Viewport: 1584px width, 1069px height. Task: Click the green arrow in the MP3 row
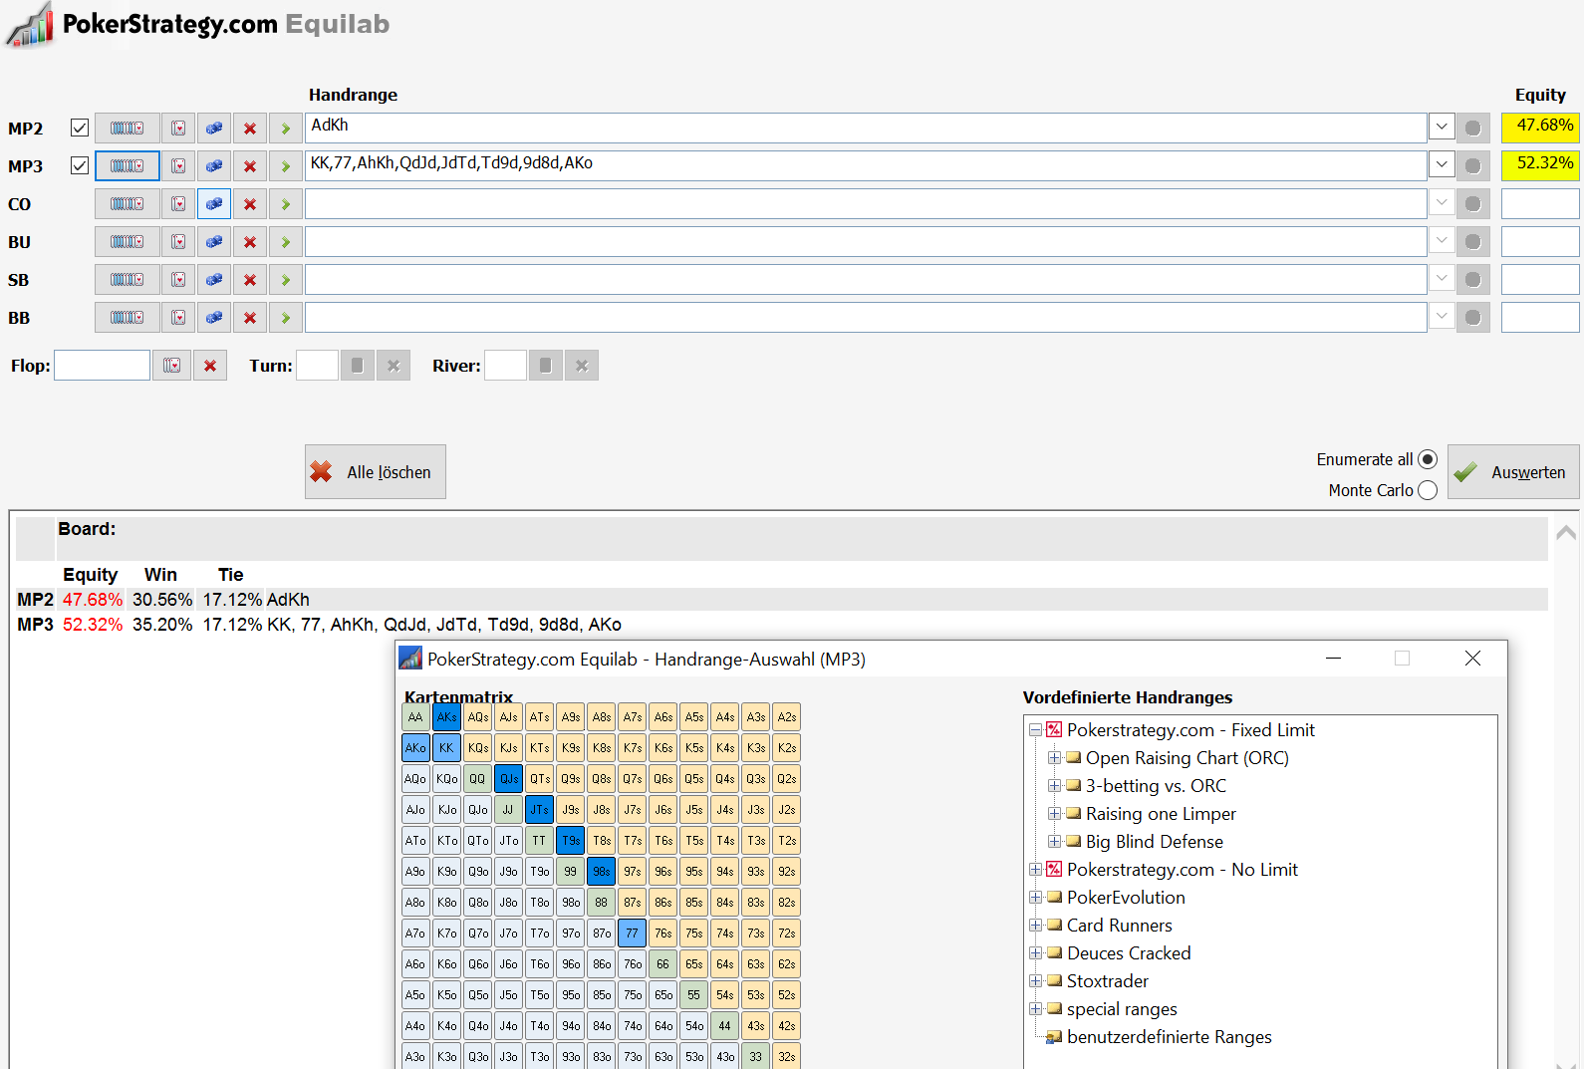286,166
